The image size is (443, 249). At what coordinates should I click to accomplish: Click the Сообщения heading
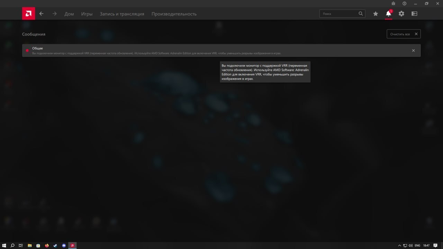(x=34, y=34)
